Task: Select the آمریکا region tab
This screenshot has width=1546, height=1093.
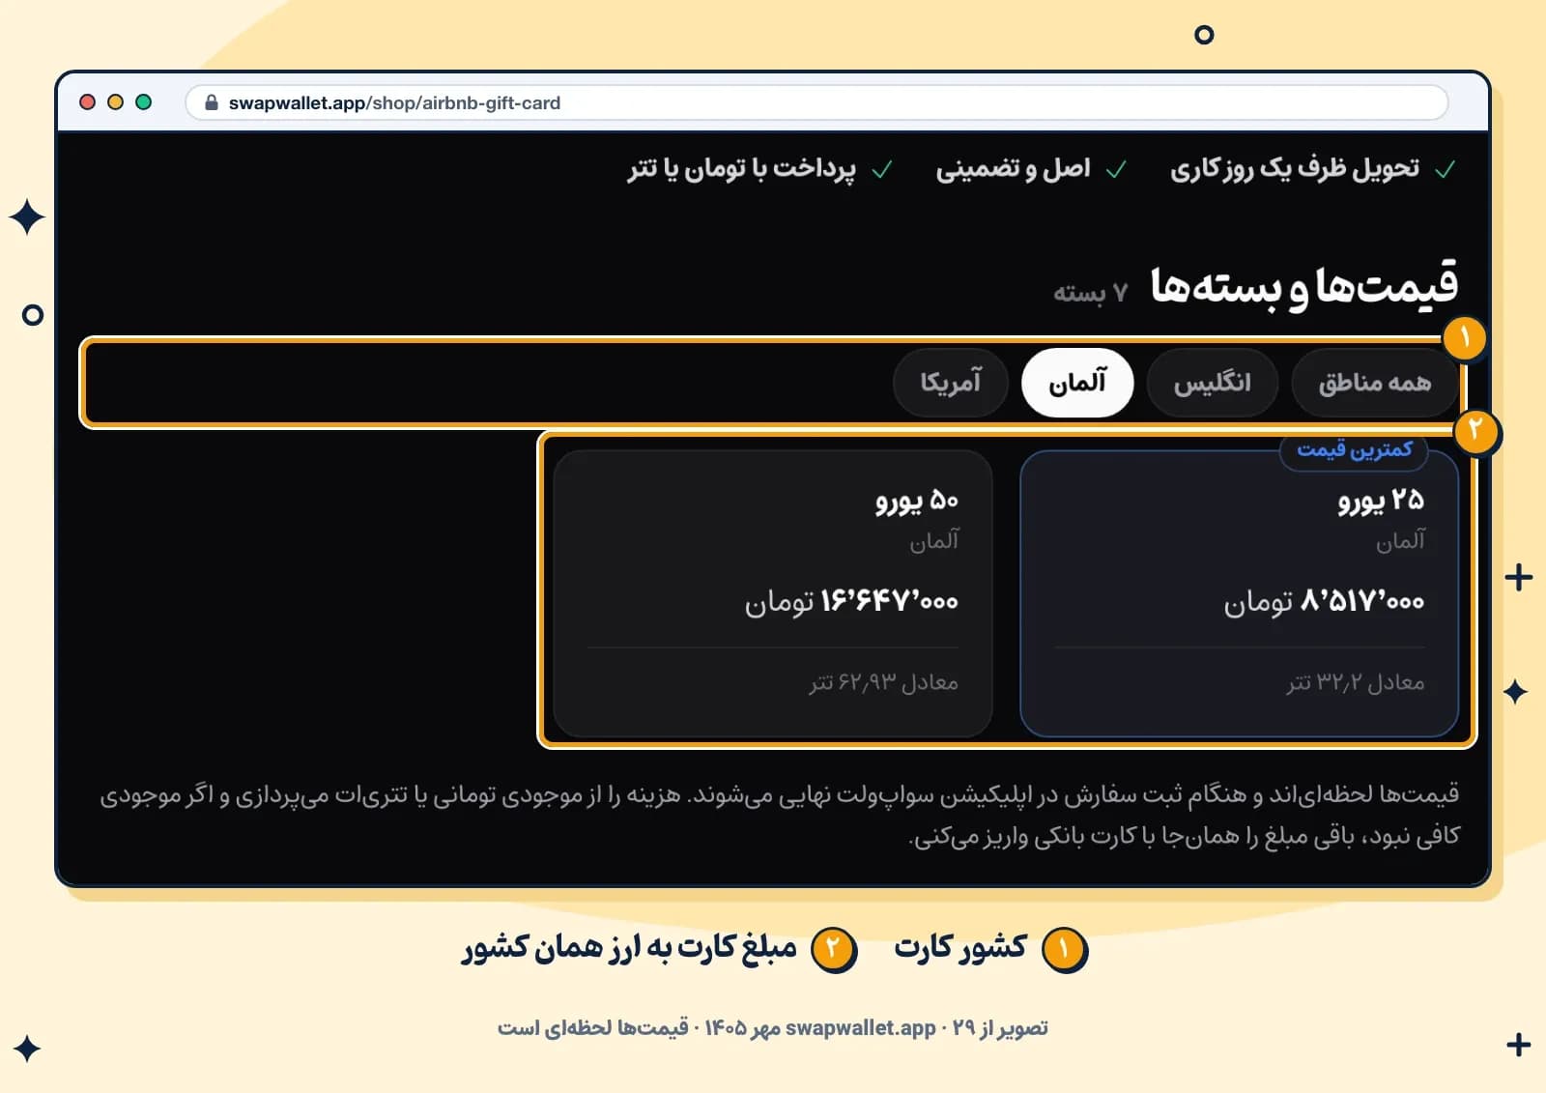Action: [951, 383]
